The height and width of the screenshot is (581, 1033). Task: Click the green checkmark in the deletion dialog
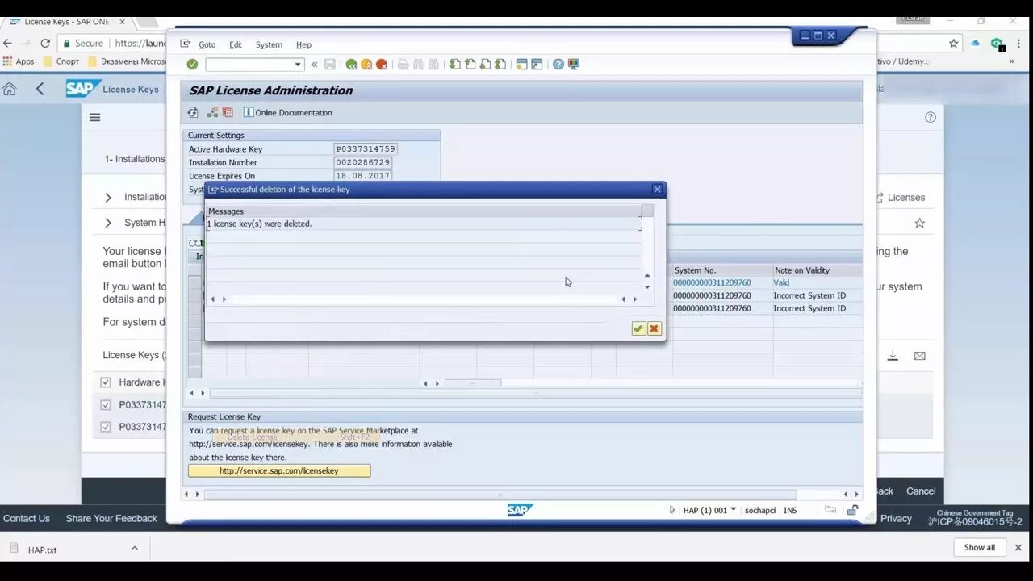[638, 328]
